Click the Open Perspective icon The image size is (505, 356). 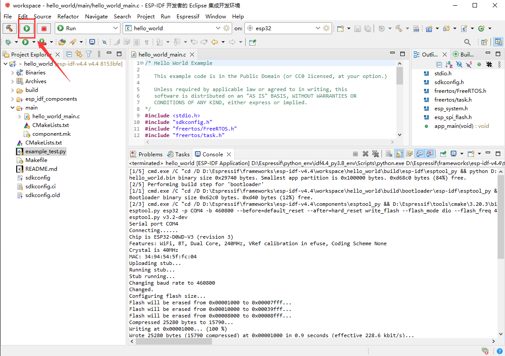tap(484, 42)
